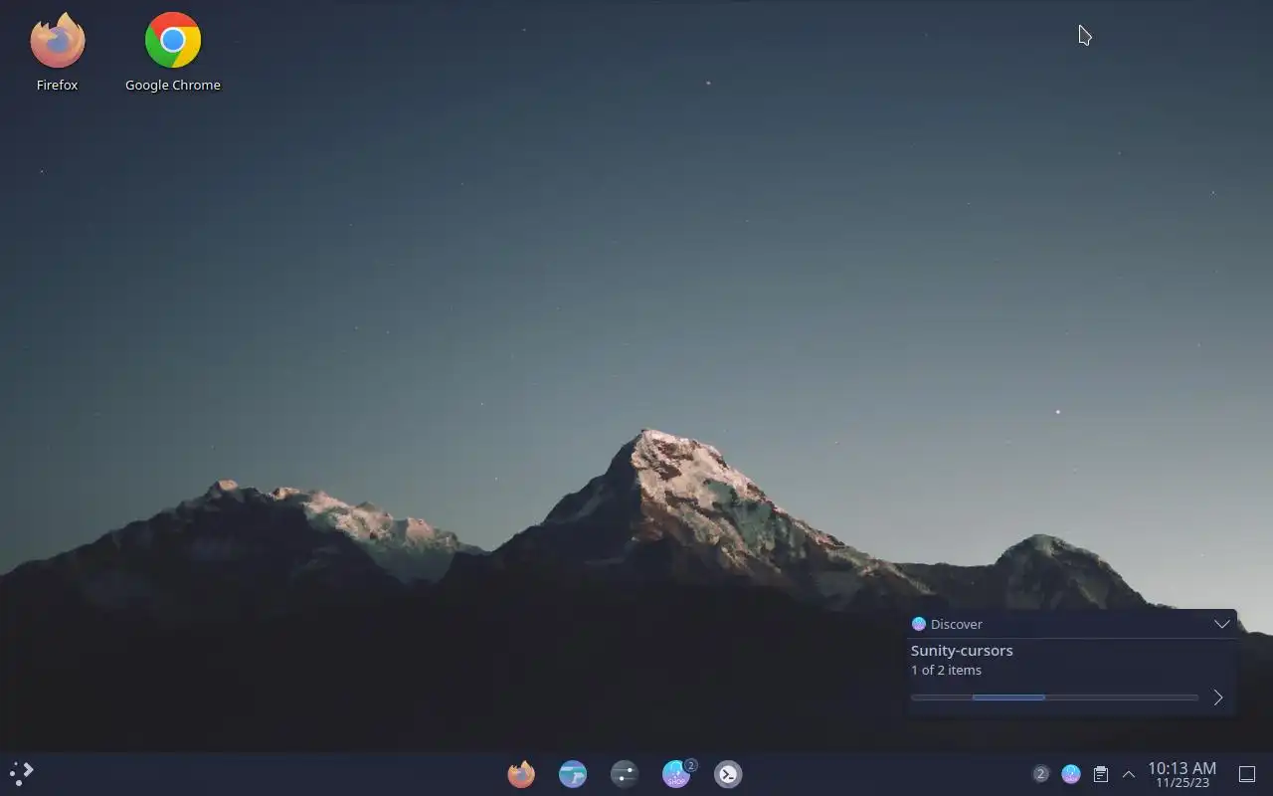
Task: Expand hidden system tray icons
Action: [x=1129, y=774]
